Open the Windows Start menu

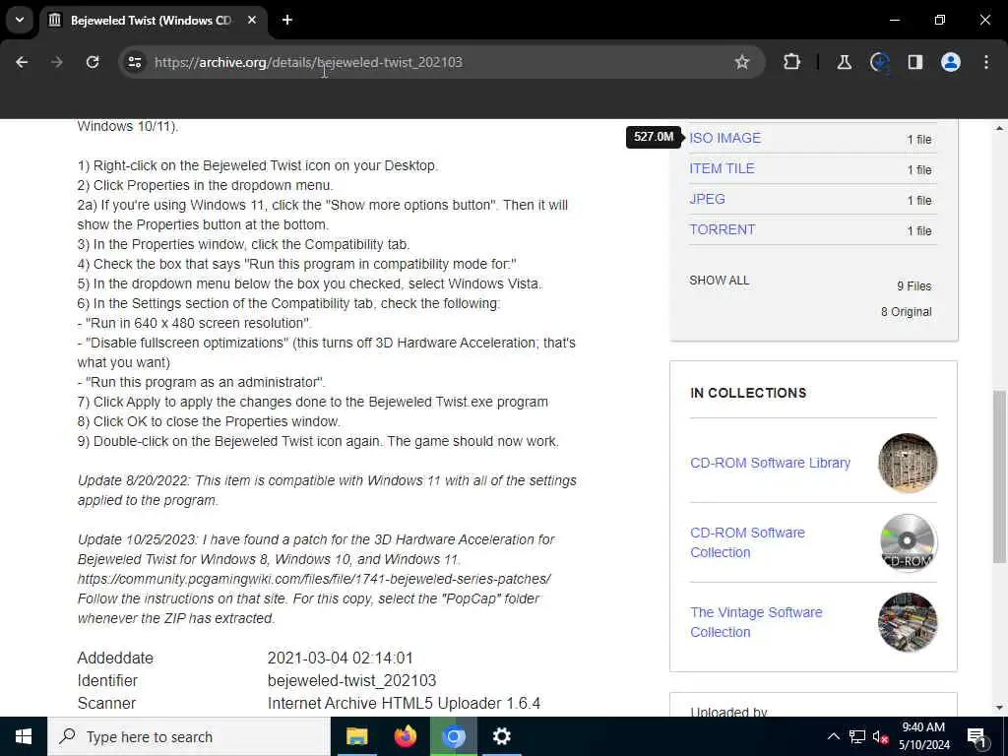tap(24, 736)
